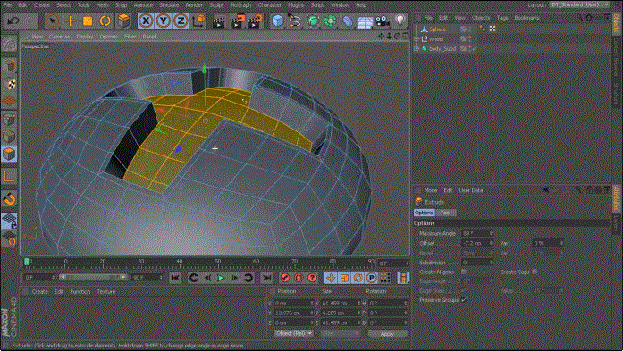Toggle the Y axis lock
Viewport: 623px width, 351px height.
pyautogui.click(x=164, y=21)
